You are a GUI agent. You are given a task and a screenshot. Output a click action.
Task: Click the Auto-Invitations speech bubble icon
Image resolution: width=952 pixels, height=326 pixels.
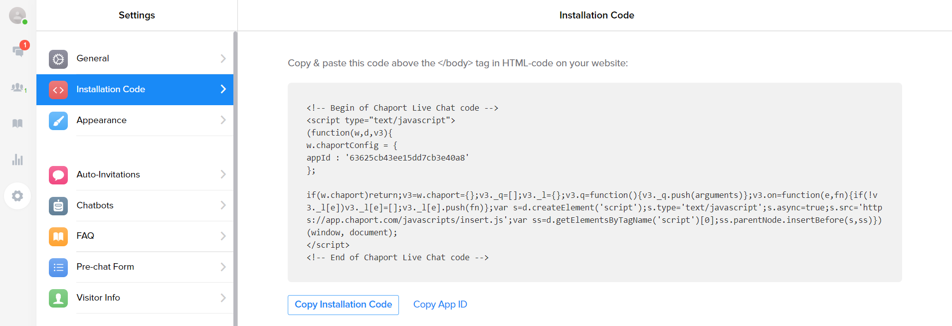(58, 175)
